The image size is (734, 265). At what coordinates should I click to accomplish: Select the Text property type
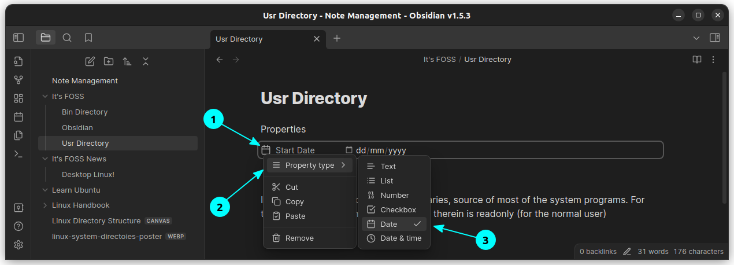[394, 167]
